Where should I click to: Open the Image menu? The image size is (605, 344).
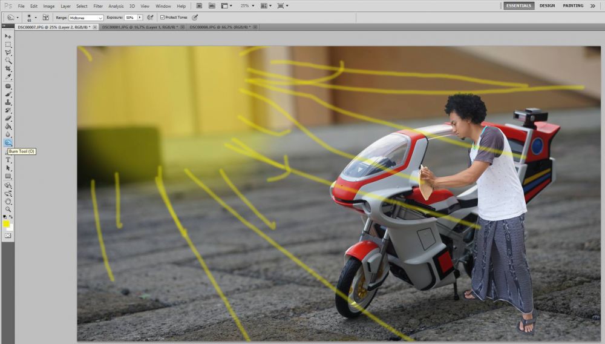pyautogui.click(x=48, y=6)
